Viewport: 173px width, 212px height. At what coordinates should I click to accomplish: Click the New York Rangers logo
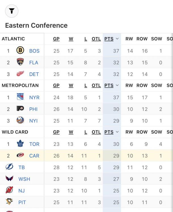coord(20,98)
